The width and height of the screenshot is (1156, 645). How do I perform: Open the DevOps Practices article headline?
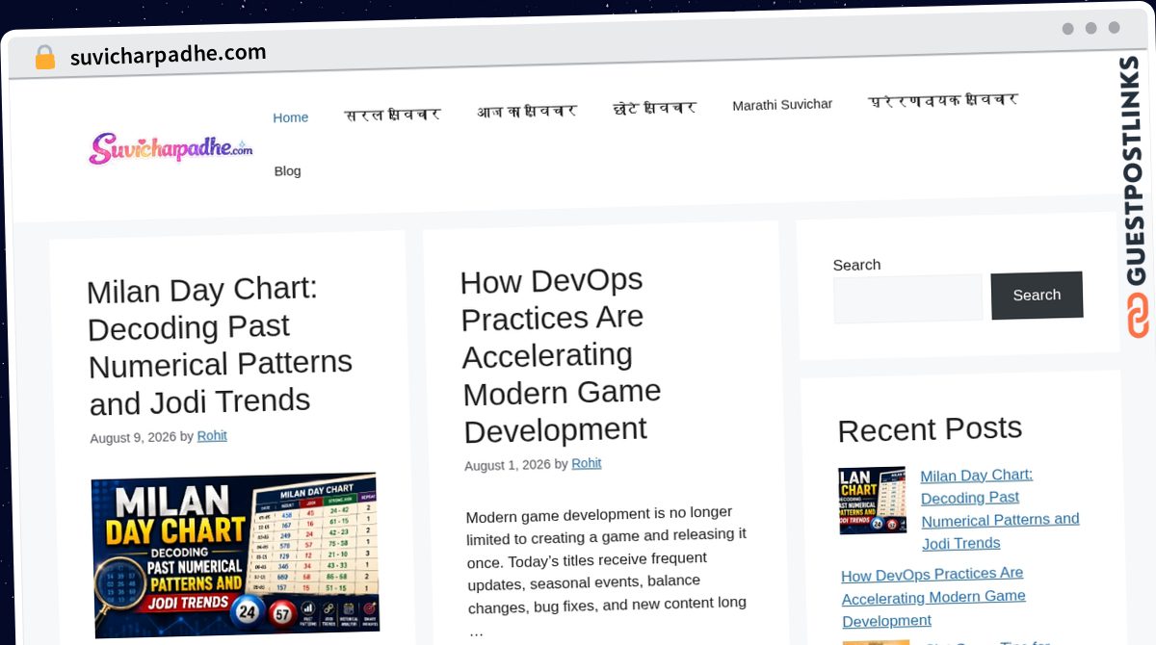click(x=561, y=354)
